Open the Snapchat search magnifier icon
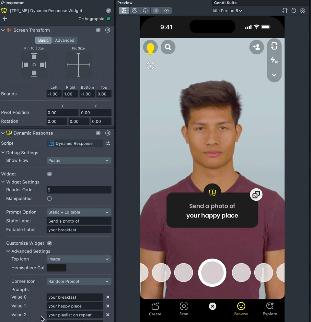This screenshot has width=311, height=322. coord(168,47)
